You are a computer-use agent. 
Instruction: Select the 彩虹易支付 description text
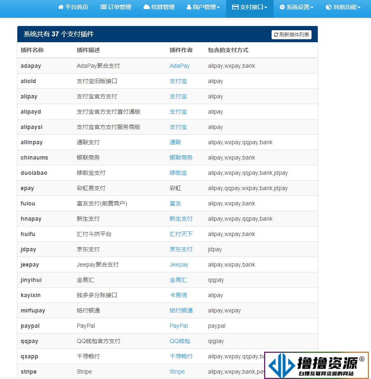tap(91, 188)
